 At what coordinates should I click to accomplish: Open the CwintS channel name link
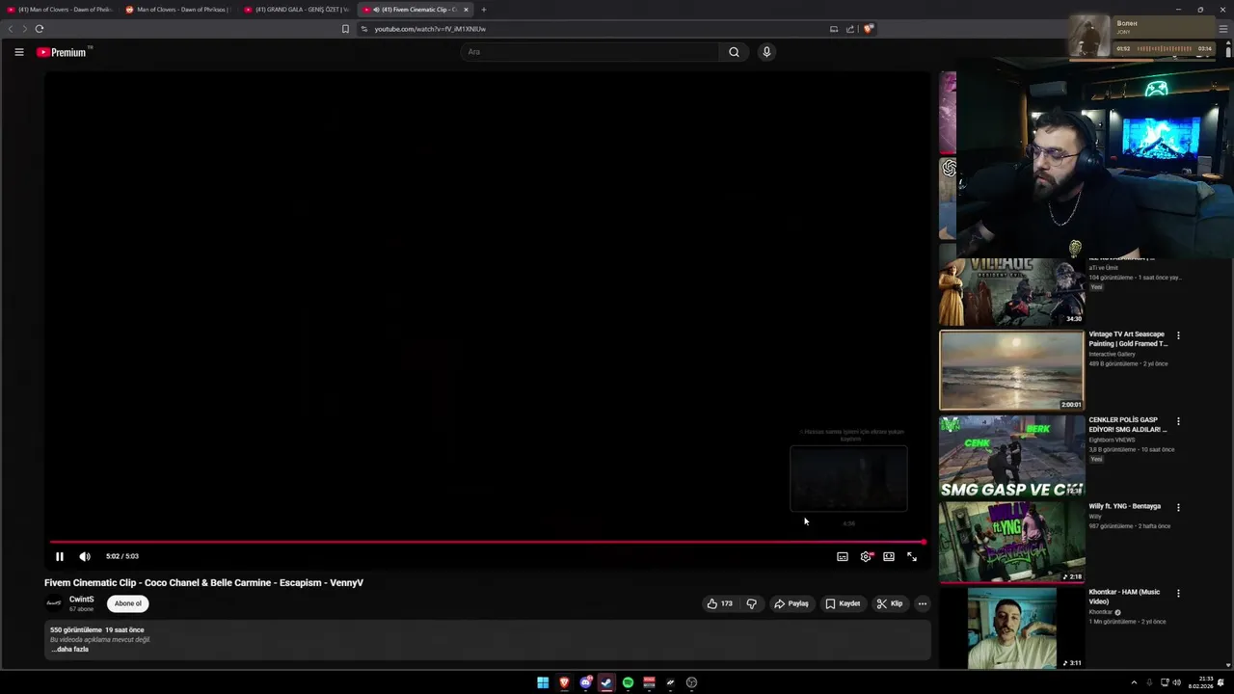[x=82, y=600]
